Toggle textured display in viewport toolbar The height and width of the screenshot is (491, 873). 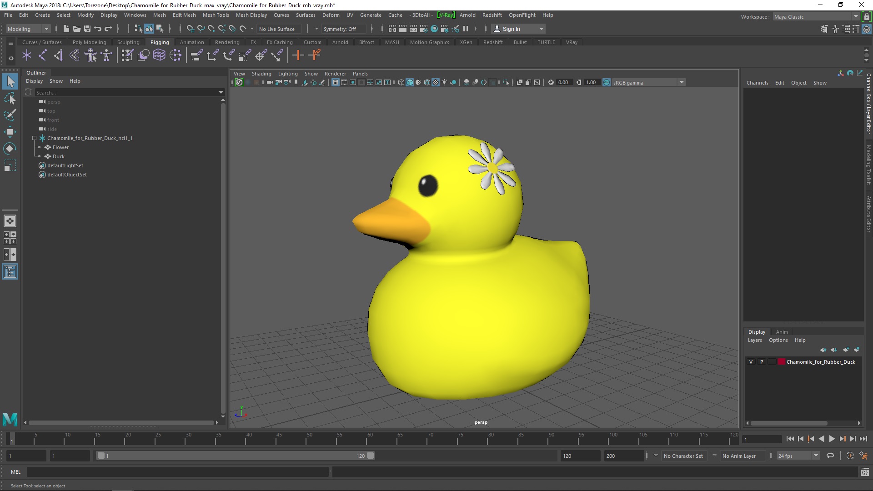click(436, 82)
